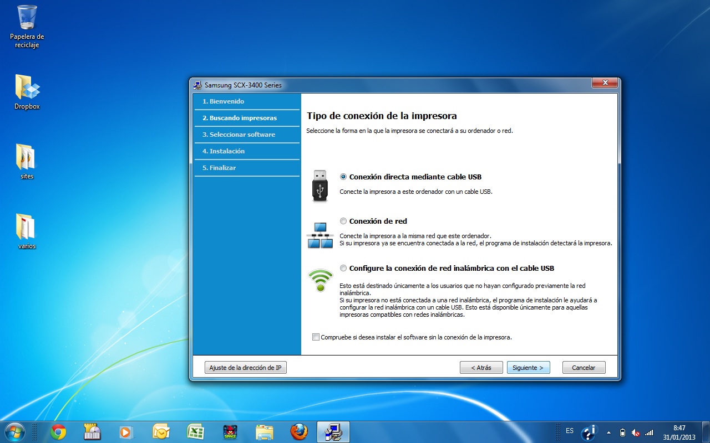Click the heading Tipo de conexión de la impresora
Screen dimensions: 710x443
(382, 116)
